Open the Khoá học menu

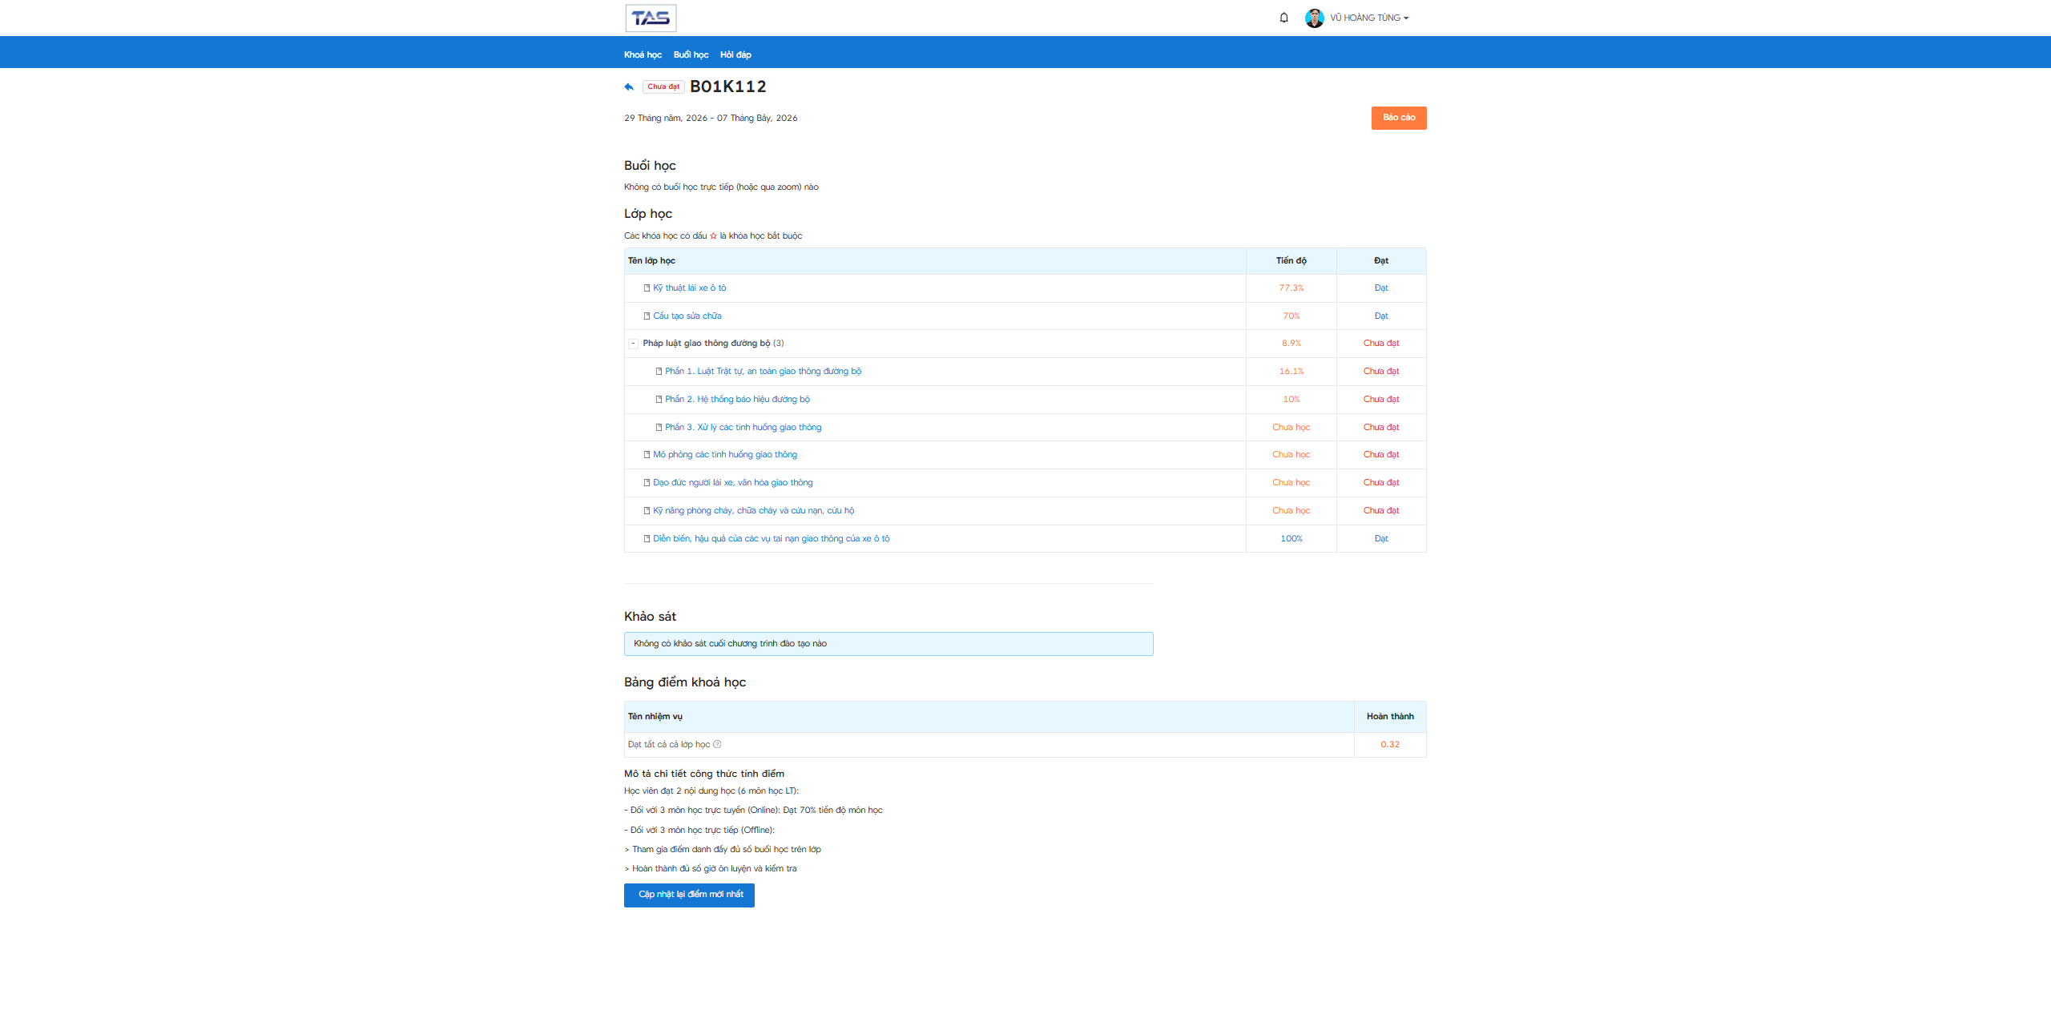[x=643, y=54]
